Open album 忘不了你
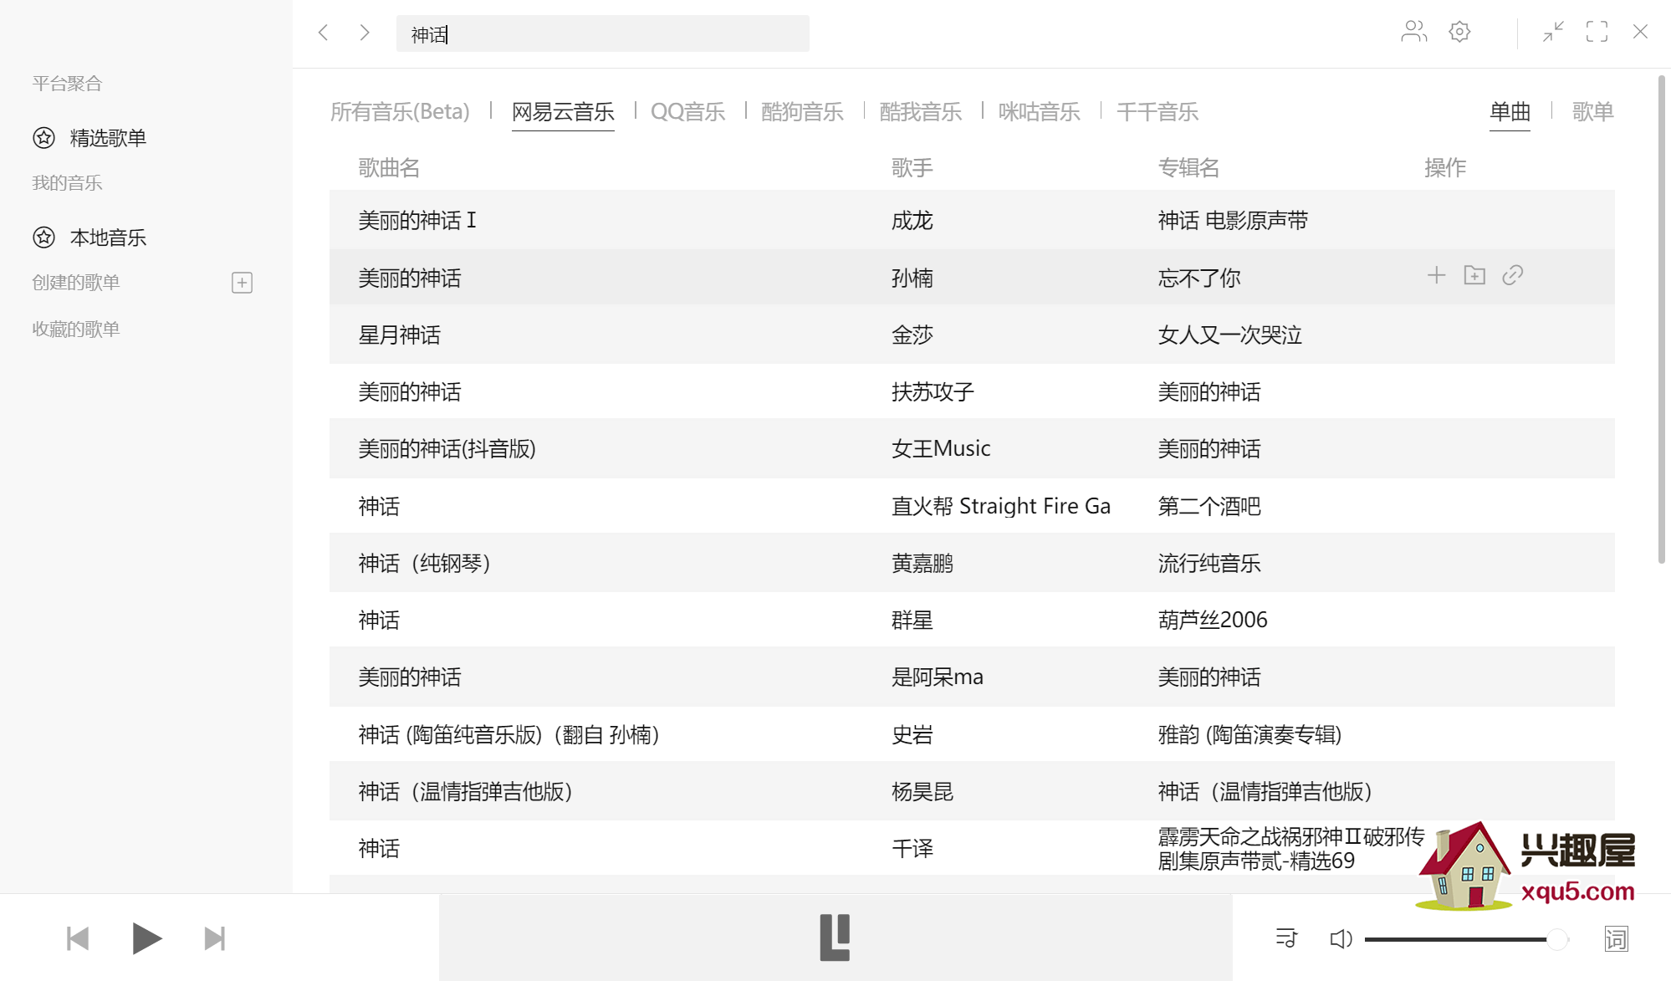1671x981 pixels. click(1199, 278)
